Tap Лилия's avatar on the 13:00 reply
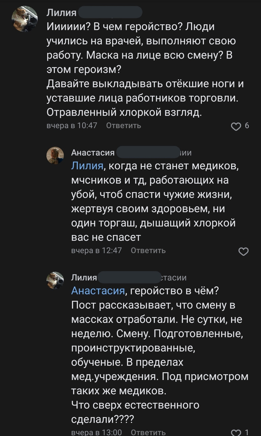The image size is (261, 436). coord(55,280)
